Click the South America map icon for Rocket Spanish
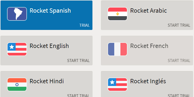The height and width of the screenshot is (97, 194). pyautogui.click(x=17, y=14)
